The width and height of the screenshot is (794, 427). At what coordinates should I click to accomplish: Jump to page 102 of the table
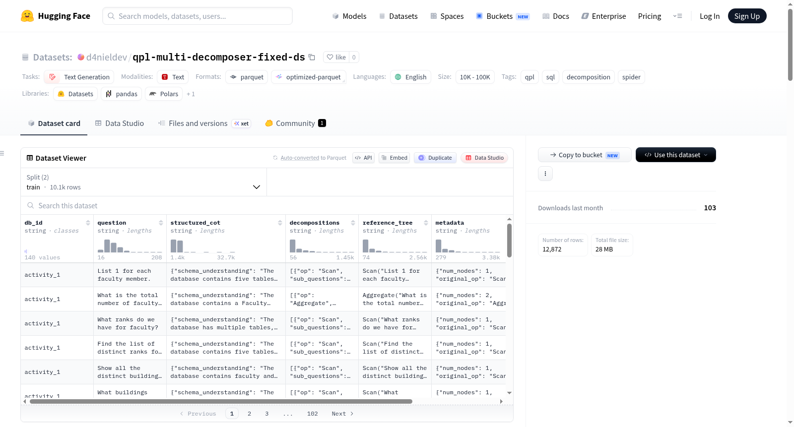point(313,414)
